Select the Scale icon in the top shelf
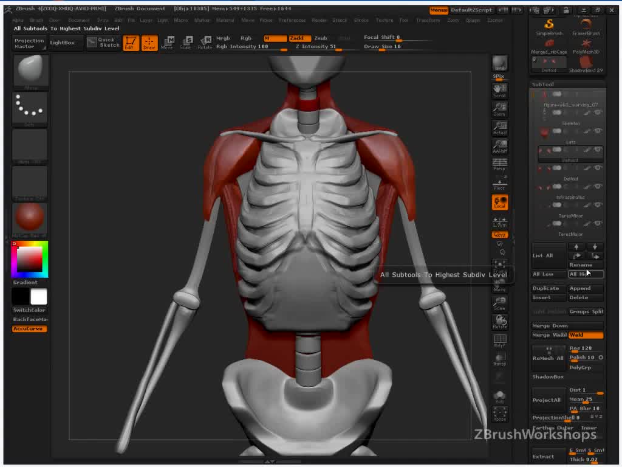The image size is (622, 467). point(186,43)
